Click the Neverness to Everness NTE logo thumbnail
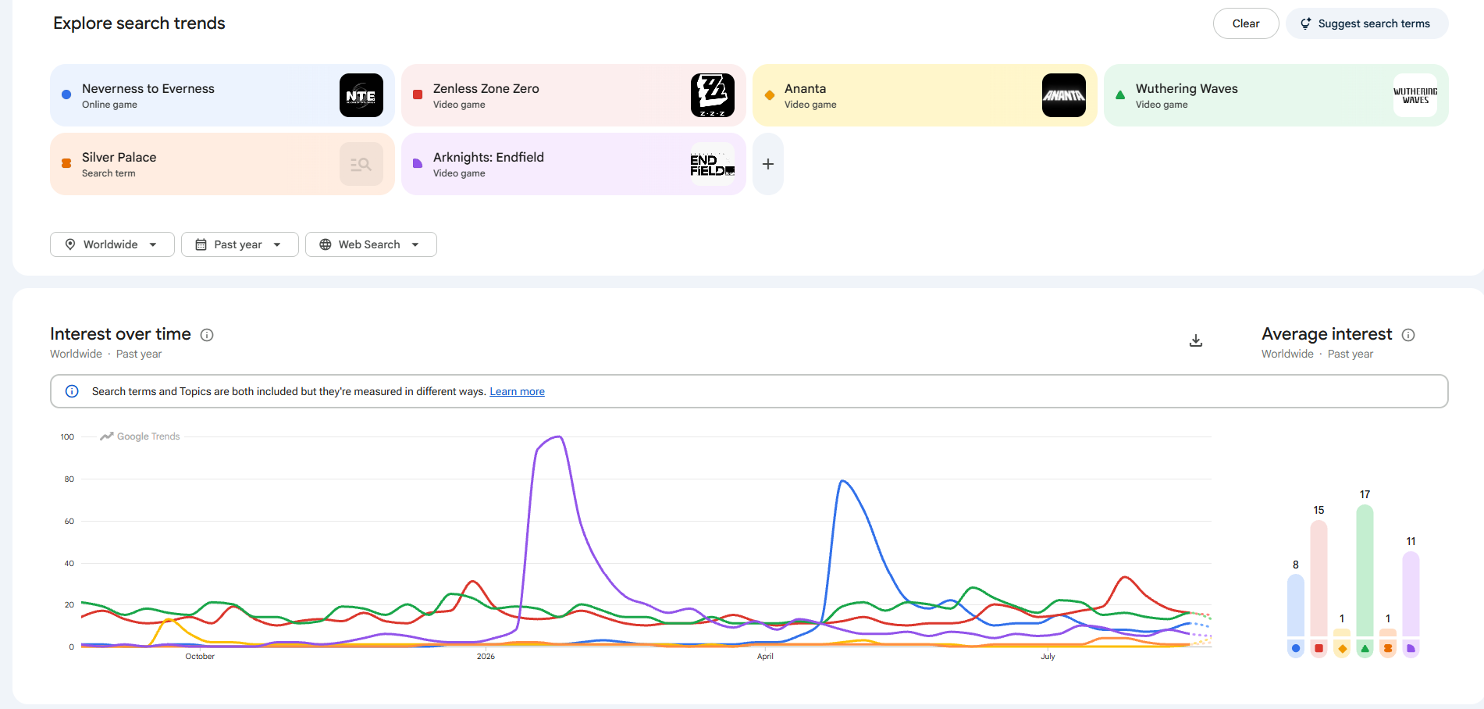 (361, 95)
